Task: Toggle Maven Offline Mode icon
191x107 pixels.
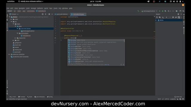Action: [176, 17]
